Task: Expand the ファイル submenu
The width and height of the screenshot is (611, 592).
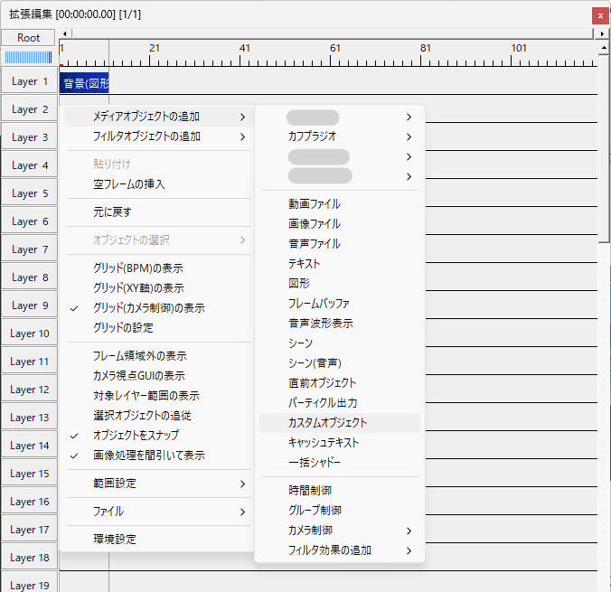Action: 159,512
